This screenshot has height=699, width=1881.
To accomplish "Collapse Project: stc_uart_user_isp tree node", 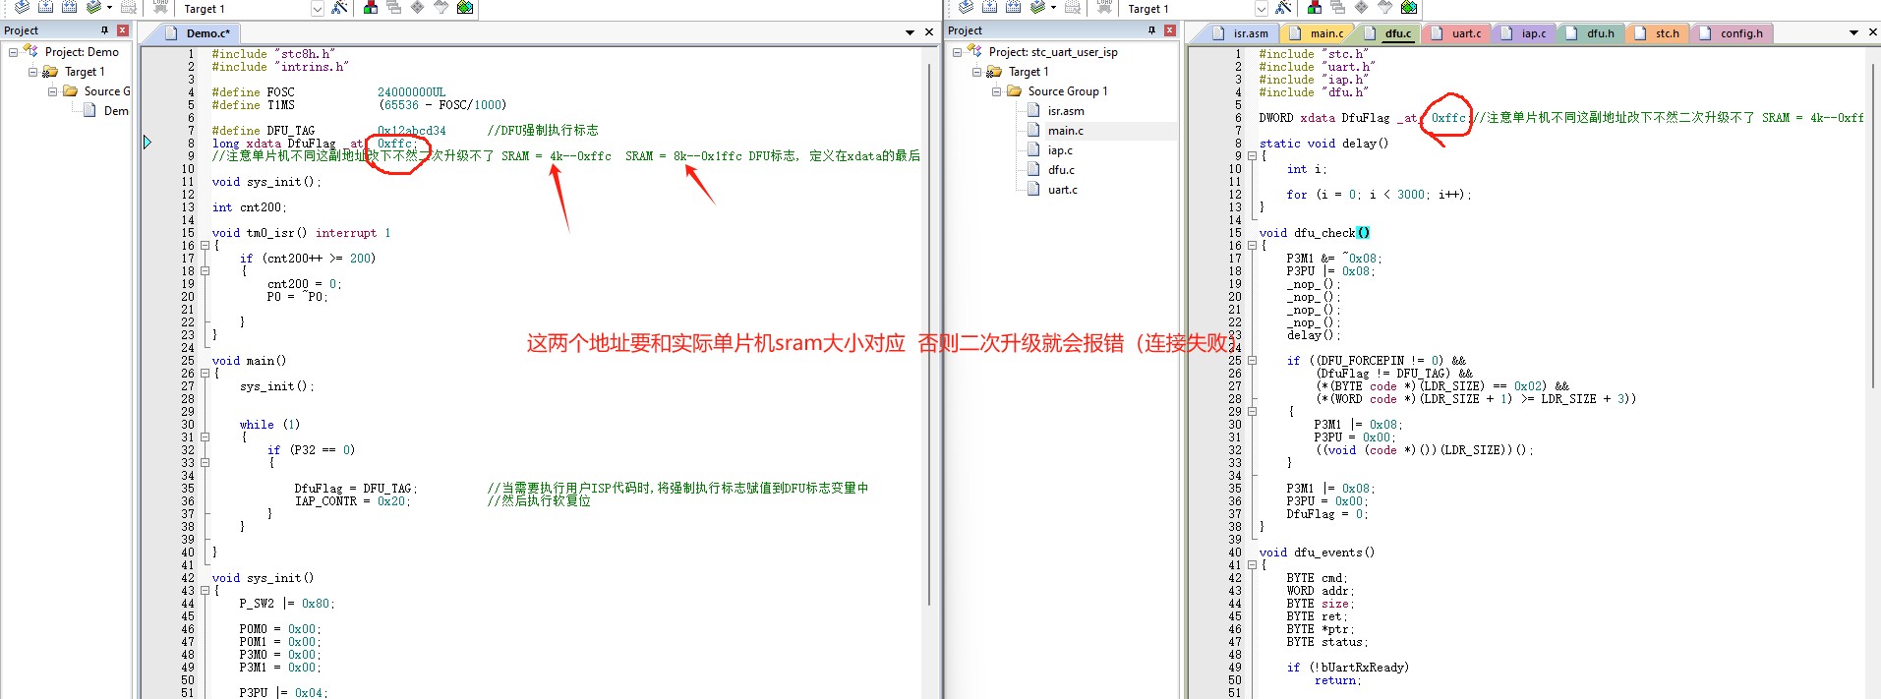I will click(x=957, y=52).
